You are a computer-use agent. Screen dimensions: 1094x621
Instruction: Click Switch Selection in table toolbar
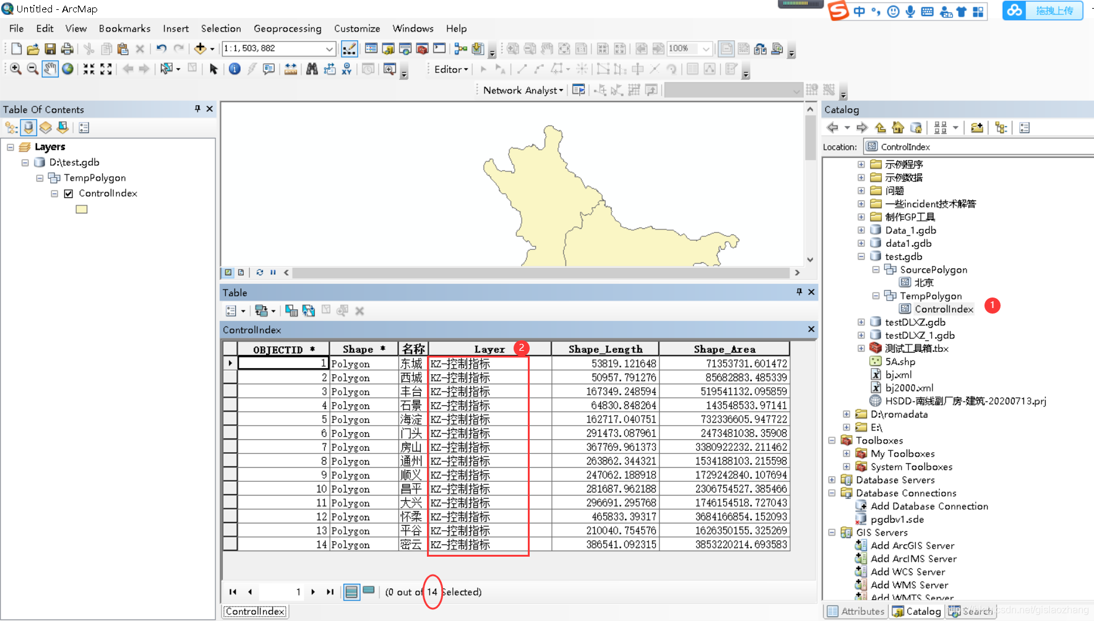tap(308, 310)
